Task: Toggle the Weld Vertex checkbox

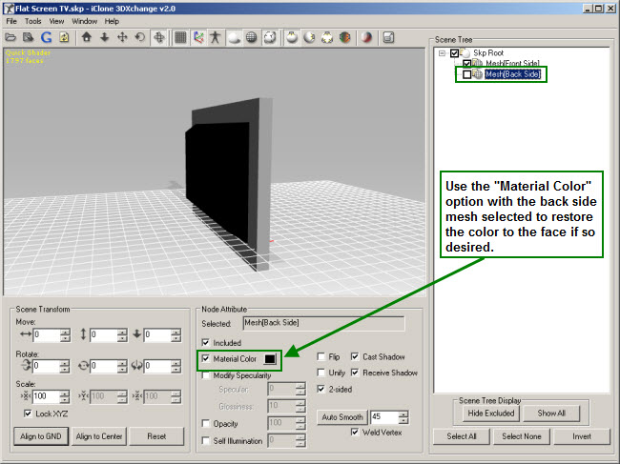Action: [x=355, y=432]
